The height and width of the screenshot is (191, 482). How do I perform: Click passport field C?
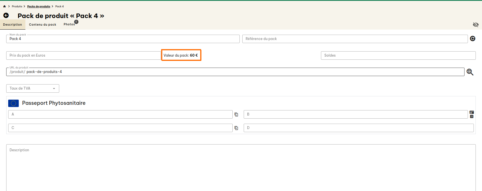pos(120,128)
